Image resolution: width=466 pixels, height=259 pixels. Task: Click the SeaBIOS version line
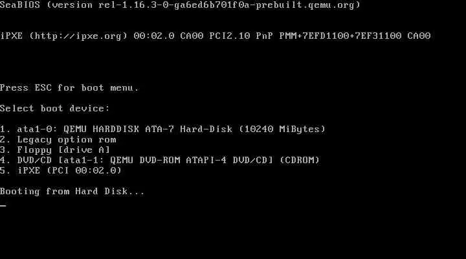click(x=180, y=5)
